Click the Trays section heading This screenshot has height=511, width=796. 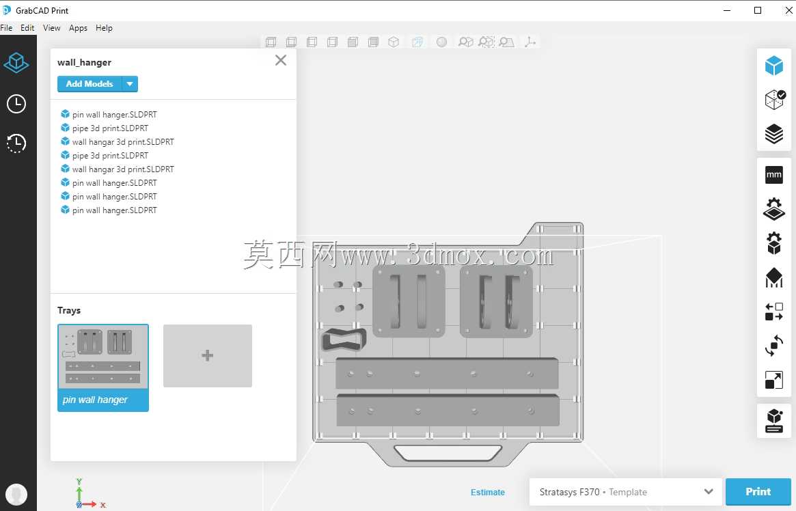69,311
